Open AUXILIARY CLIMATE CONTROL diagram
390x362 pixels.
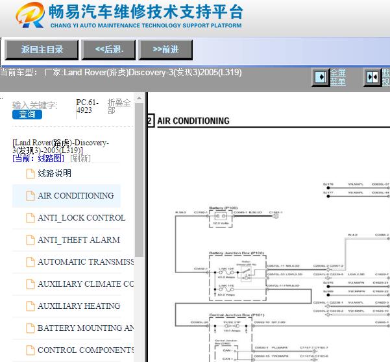tap(86, 284)
